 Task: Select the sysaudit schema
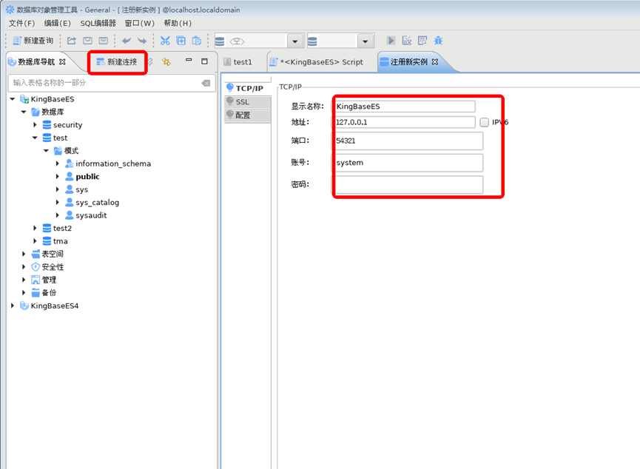pyautogui.click(x=91, y=215)
